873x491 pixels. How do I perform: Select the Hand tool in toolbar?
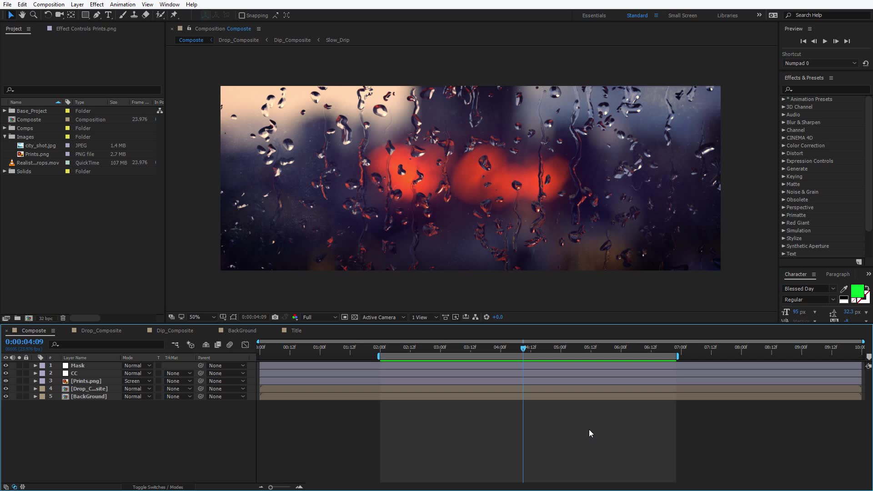(22, 15)
